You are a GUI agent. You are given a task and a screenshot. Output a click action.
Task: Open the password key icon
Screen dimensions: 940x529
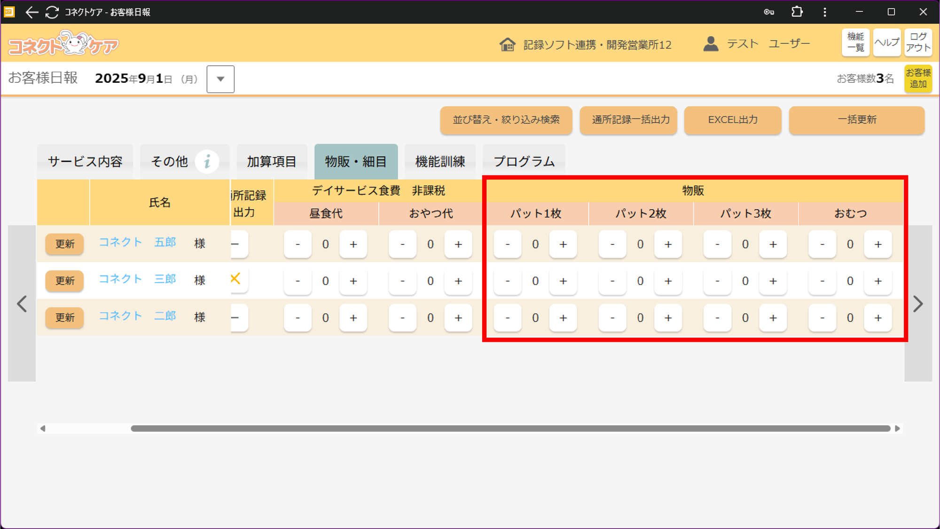[x=769, y=12]
